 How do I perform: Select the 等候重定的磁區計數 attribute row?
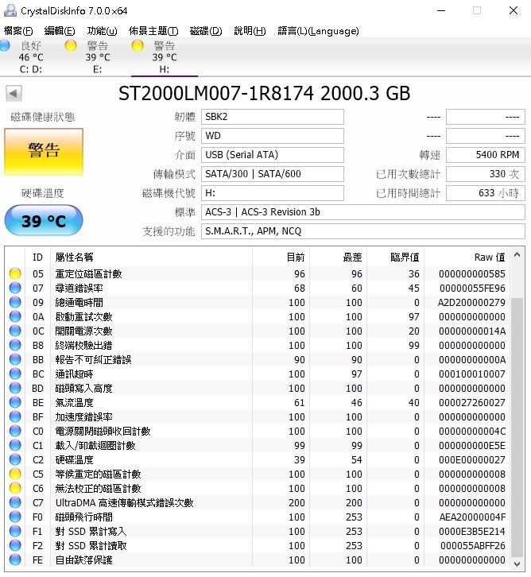pyautogui.click(x=258, y=474)
